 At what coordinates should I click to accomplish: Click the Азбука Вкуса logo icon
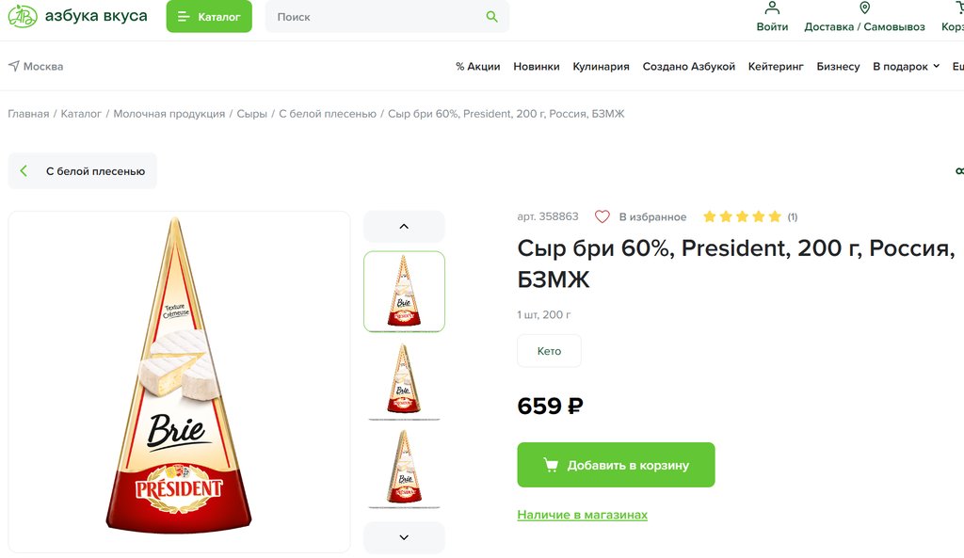[x=23, y=16]
